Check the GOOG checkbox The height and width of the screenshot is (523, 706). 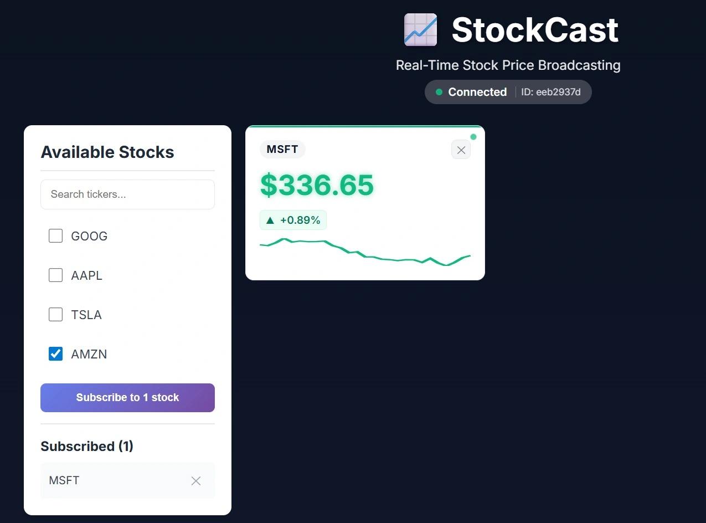point(55,236)
